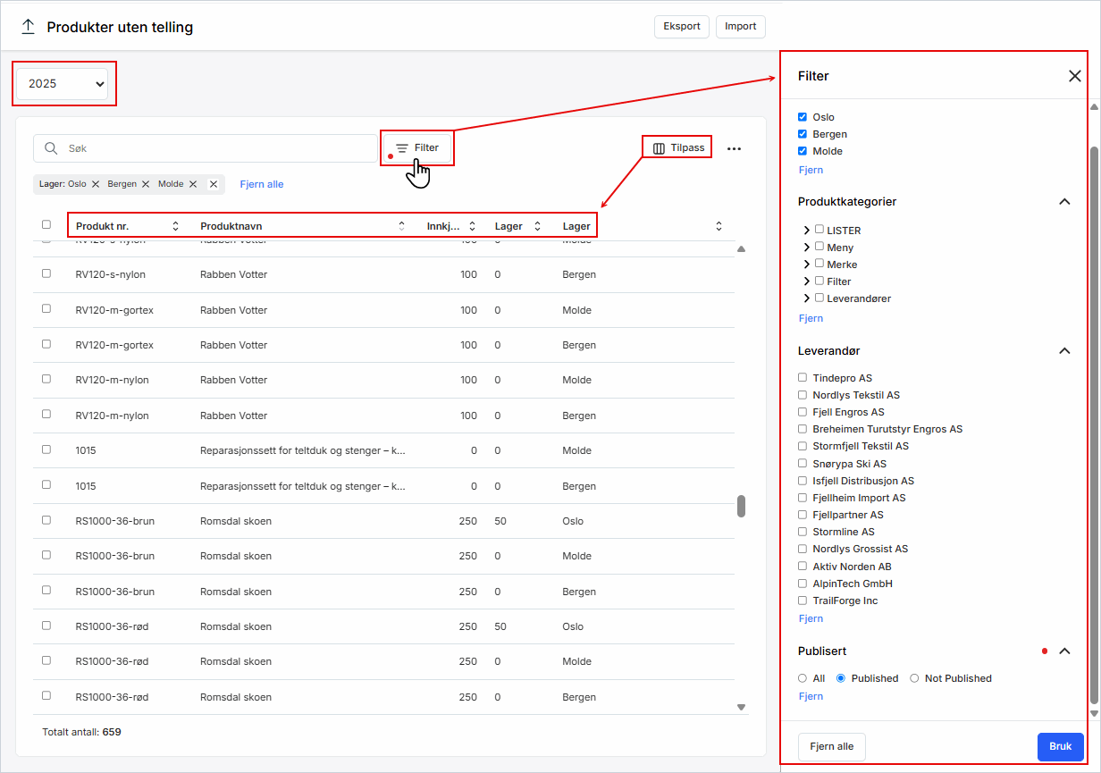Sort by Produkt nr. column arrows

(x=175, y=226)
